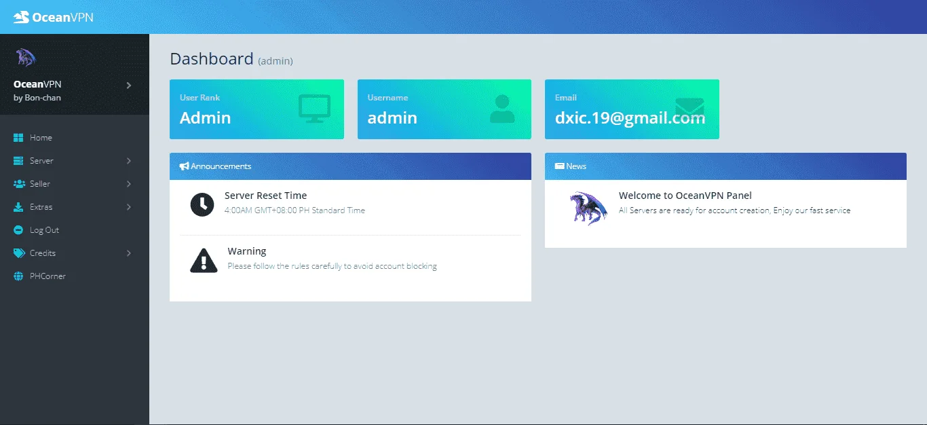Click the Log Out circle icon
The width and height of the screenshot is (927, 425).
click(18, 230)
